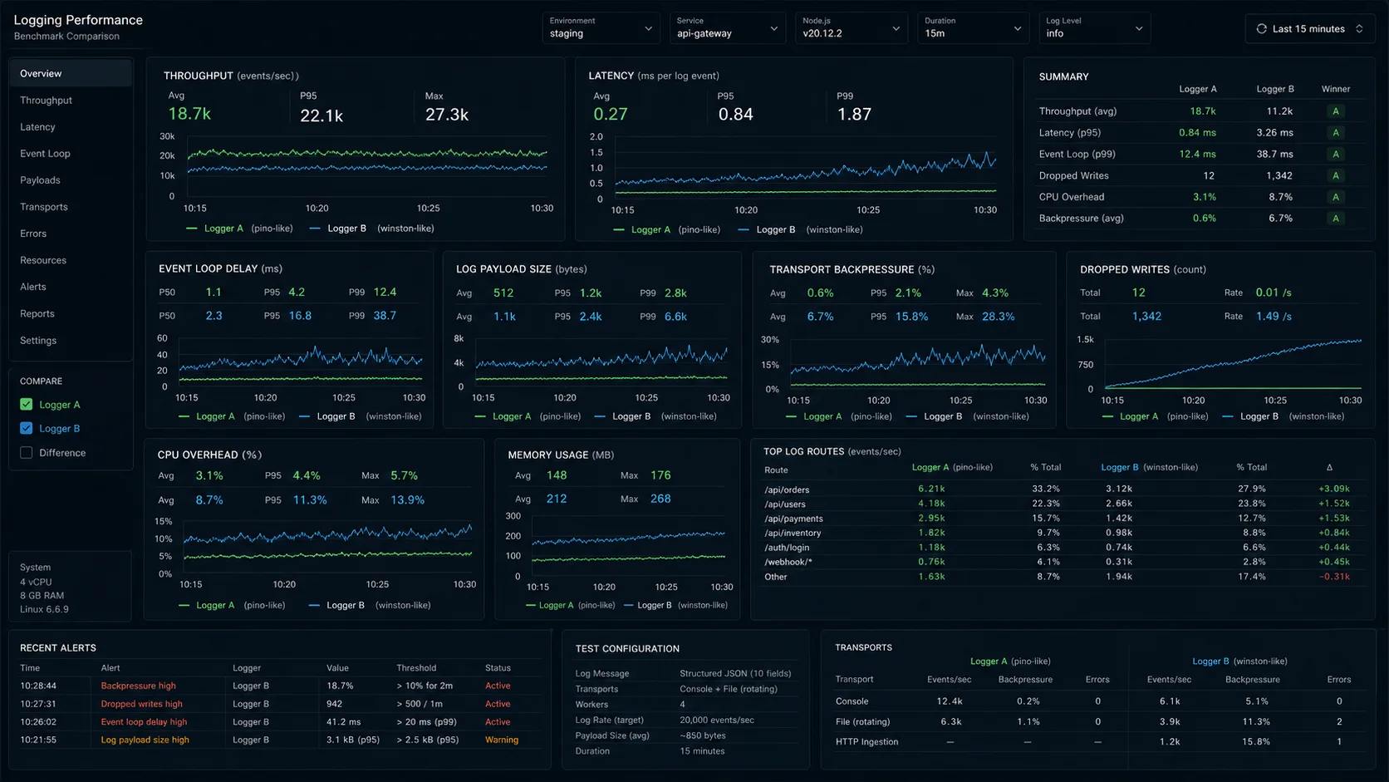Viewport: 1389px width, 782px height.
Task: Click the Dropped writes high alert
Action: [141, 704]
